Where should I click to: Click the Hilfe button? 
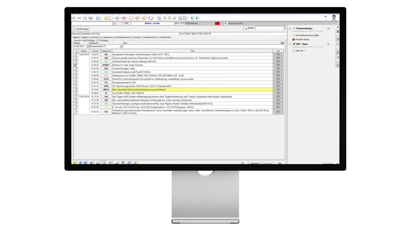click(280, 163)
